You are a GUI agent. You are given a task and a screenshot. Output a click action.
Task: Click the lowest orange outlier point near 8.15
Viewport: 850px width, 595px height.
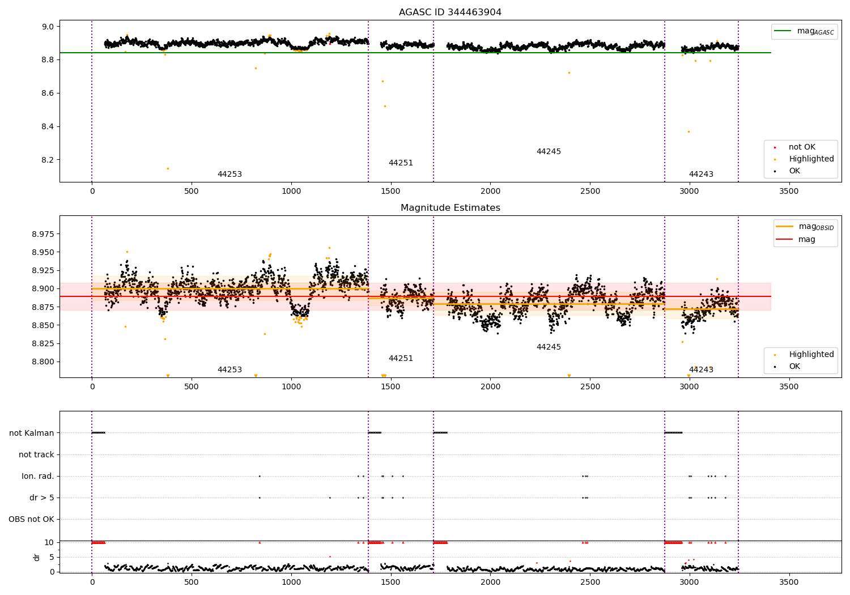168,168
